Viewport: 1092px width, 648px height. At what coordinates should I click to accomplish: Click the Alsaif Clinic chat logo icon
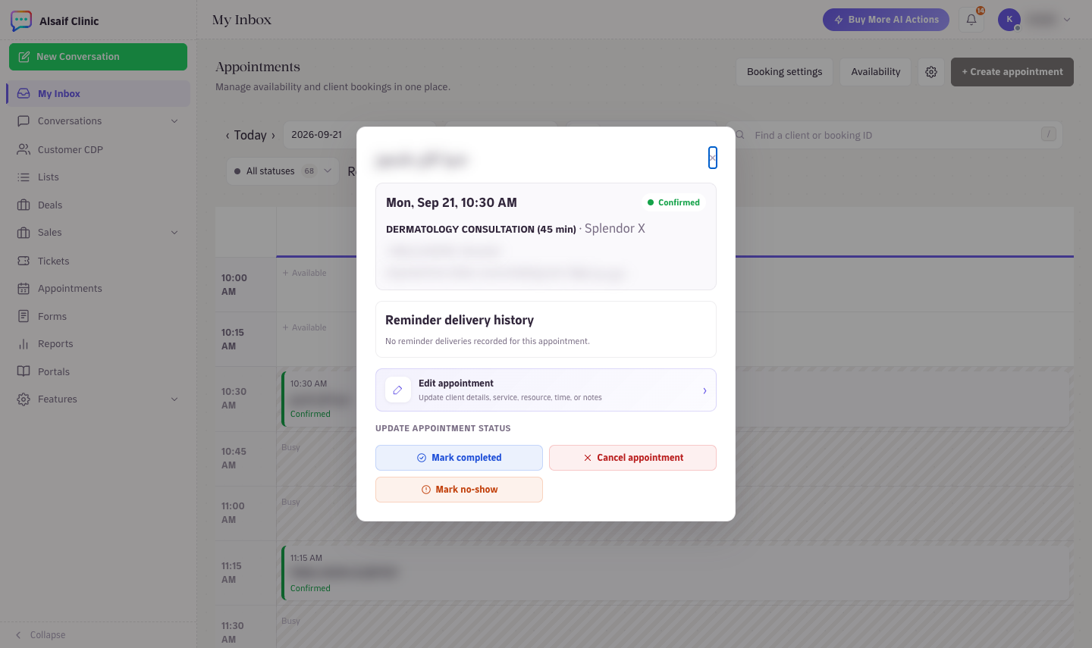[x=21, y=20]
